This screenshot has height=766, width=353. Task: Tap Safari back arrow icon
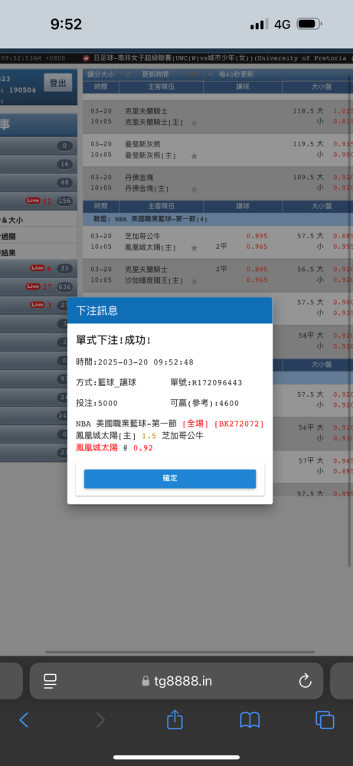(24, 719)
